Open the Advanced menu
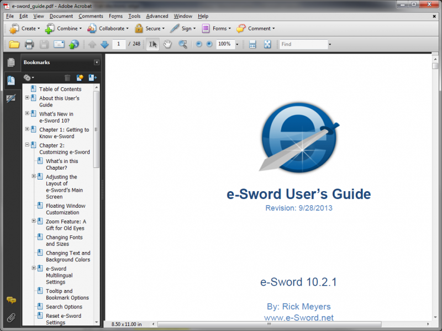 pos(157,17)
